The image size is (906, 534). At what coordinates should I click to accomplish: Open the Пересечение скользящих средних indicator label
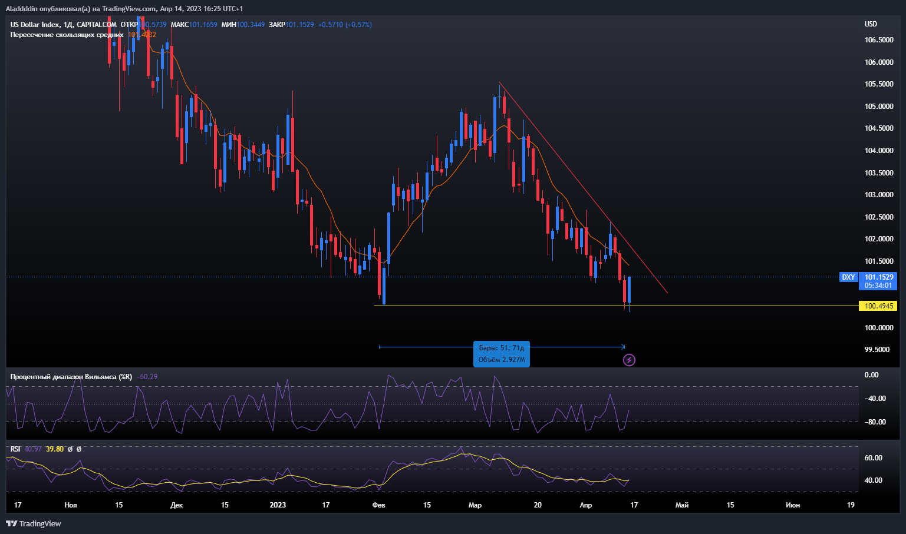pos(67,35)
